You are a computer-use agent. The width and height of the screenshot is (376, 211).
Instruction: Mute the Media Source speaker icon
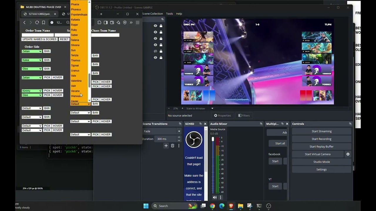[215, 198]
